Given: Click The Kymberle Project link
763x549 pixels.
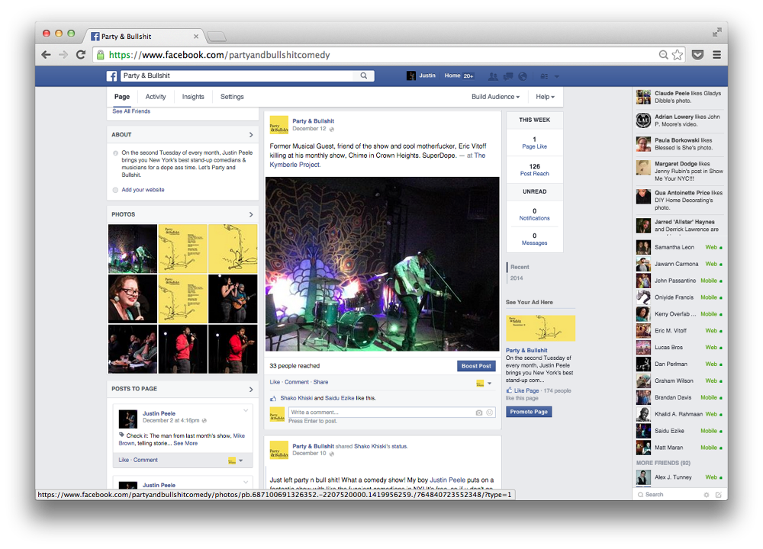Looking at the screenshot, I should click(x=378, y=160).
